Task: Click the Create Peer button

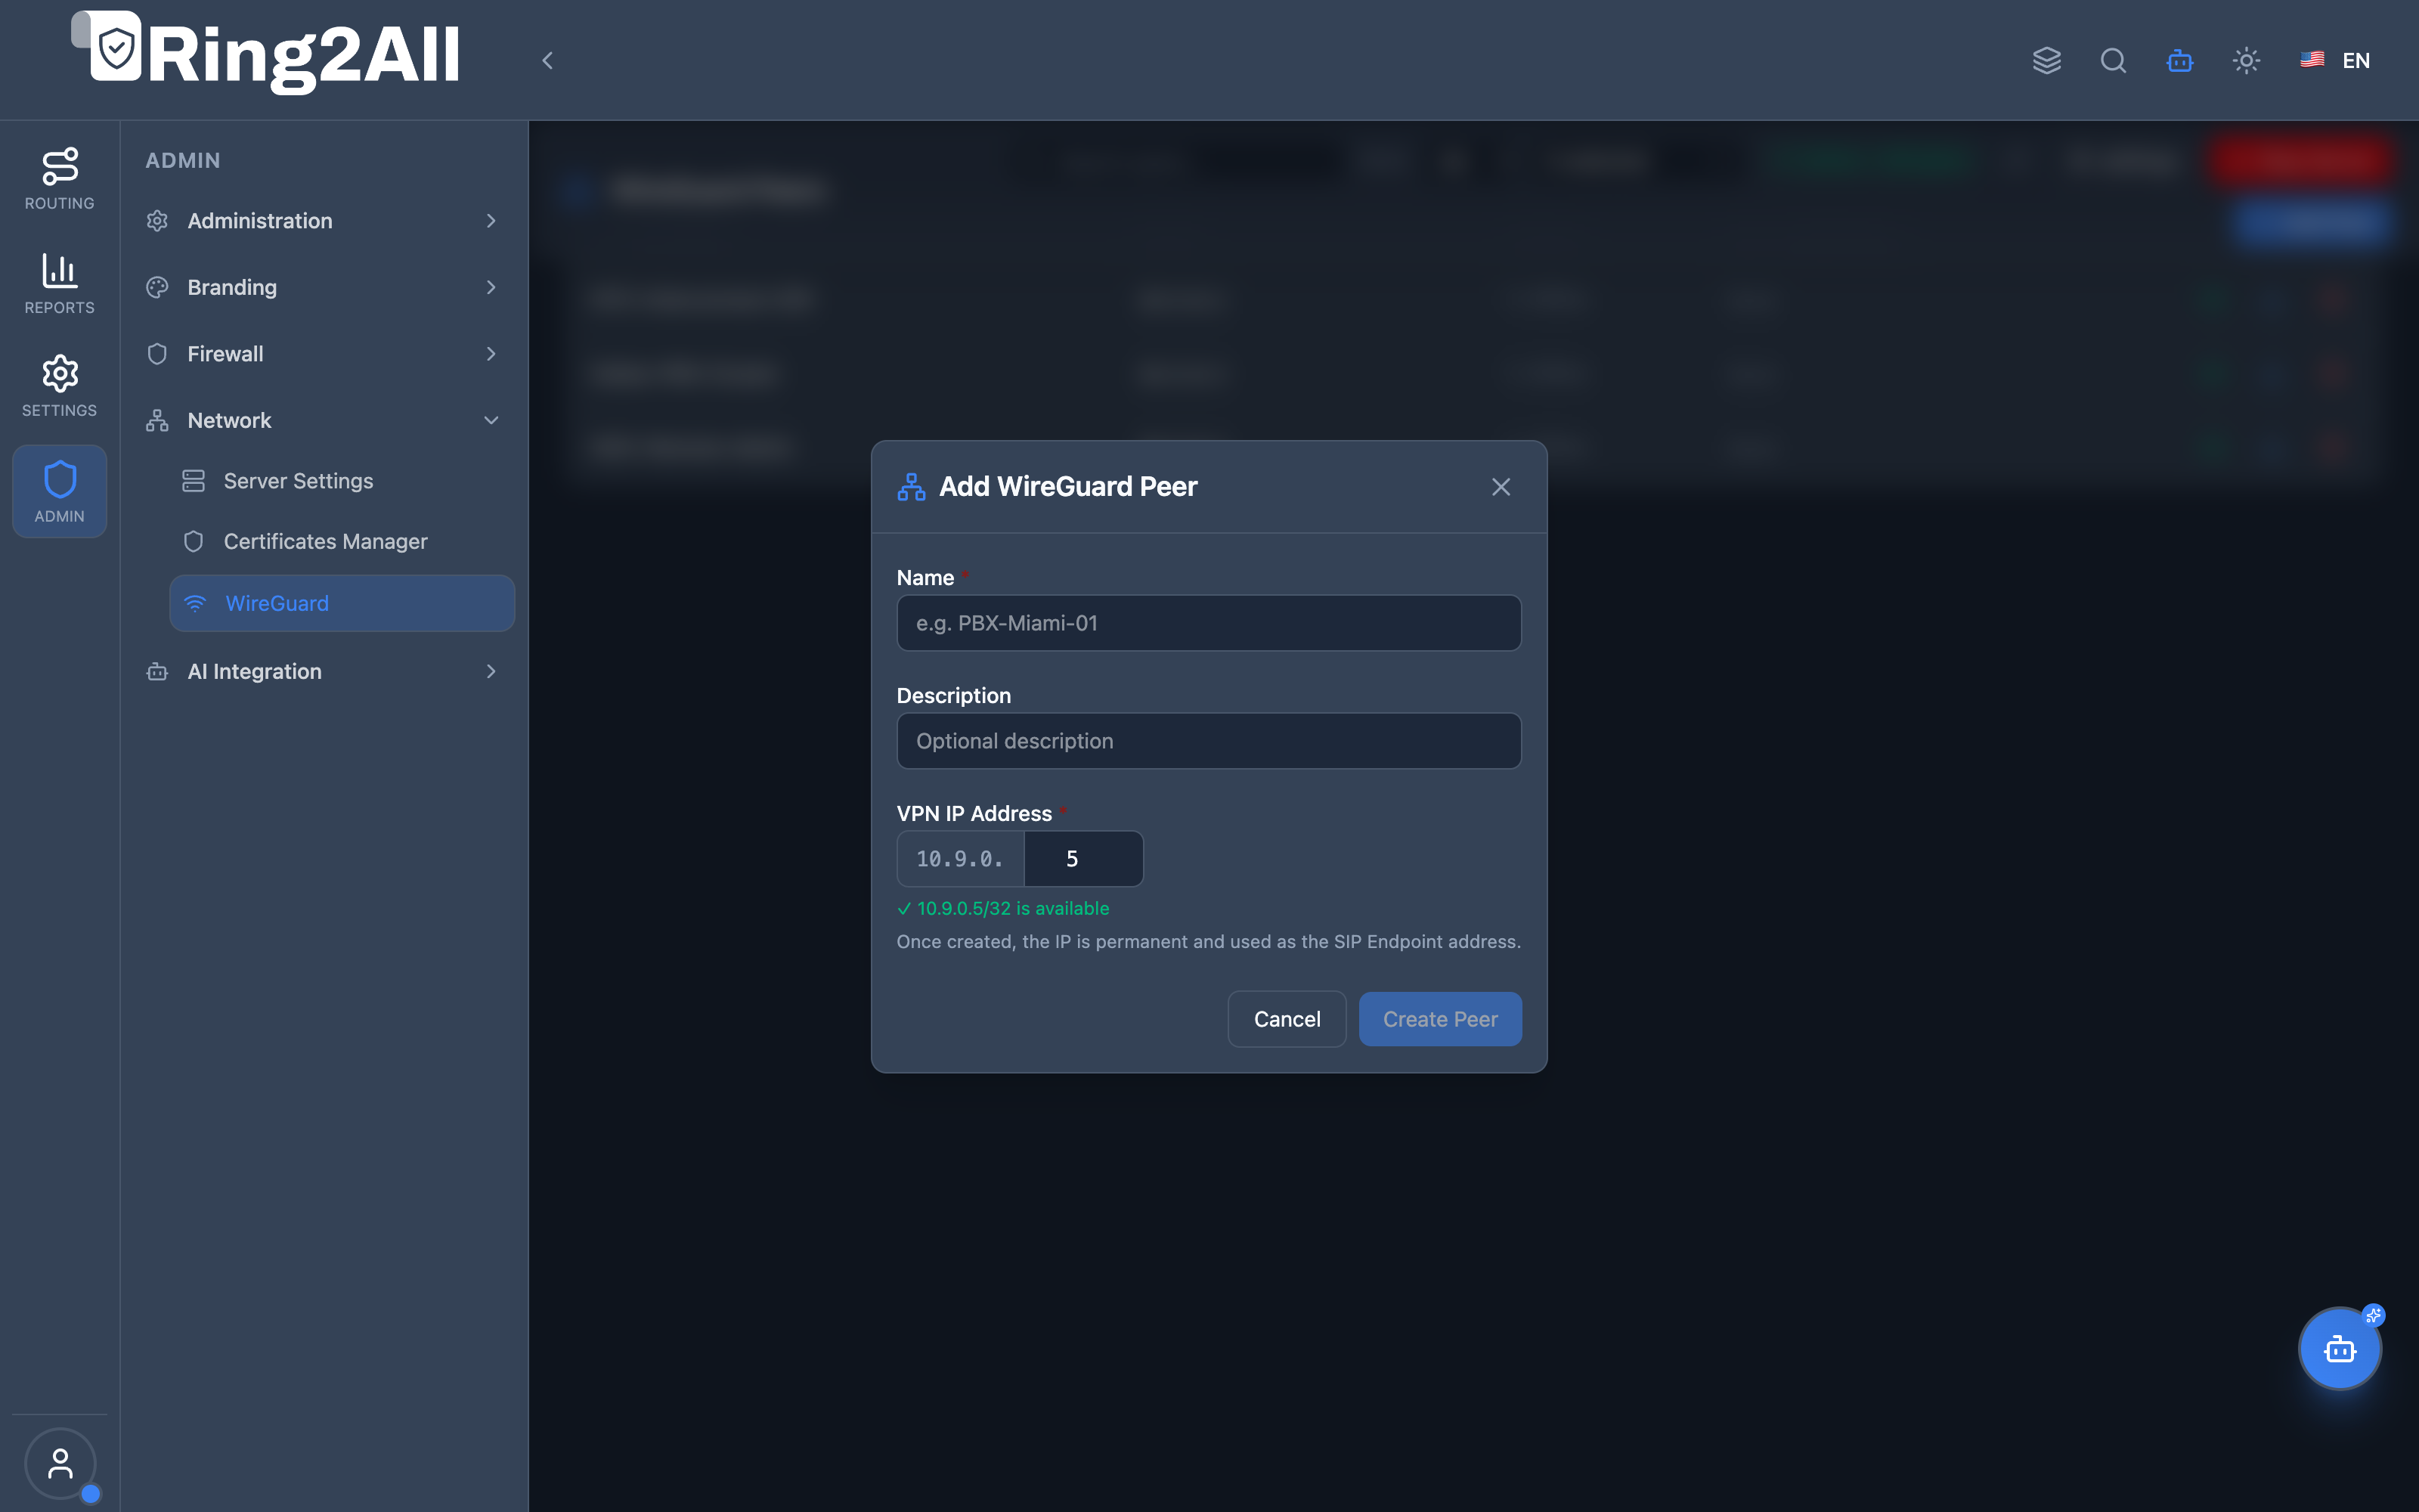Action: pyautogui.click(x=1439, y=1019)
